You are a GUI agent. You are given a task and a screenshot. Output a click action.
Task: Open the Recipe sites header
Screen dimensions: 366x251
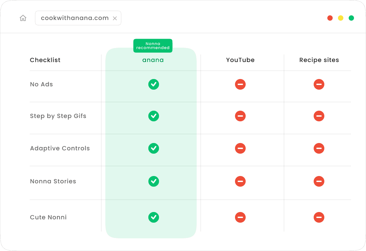point(319,60)
